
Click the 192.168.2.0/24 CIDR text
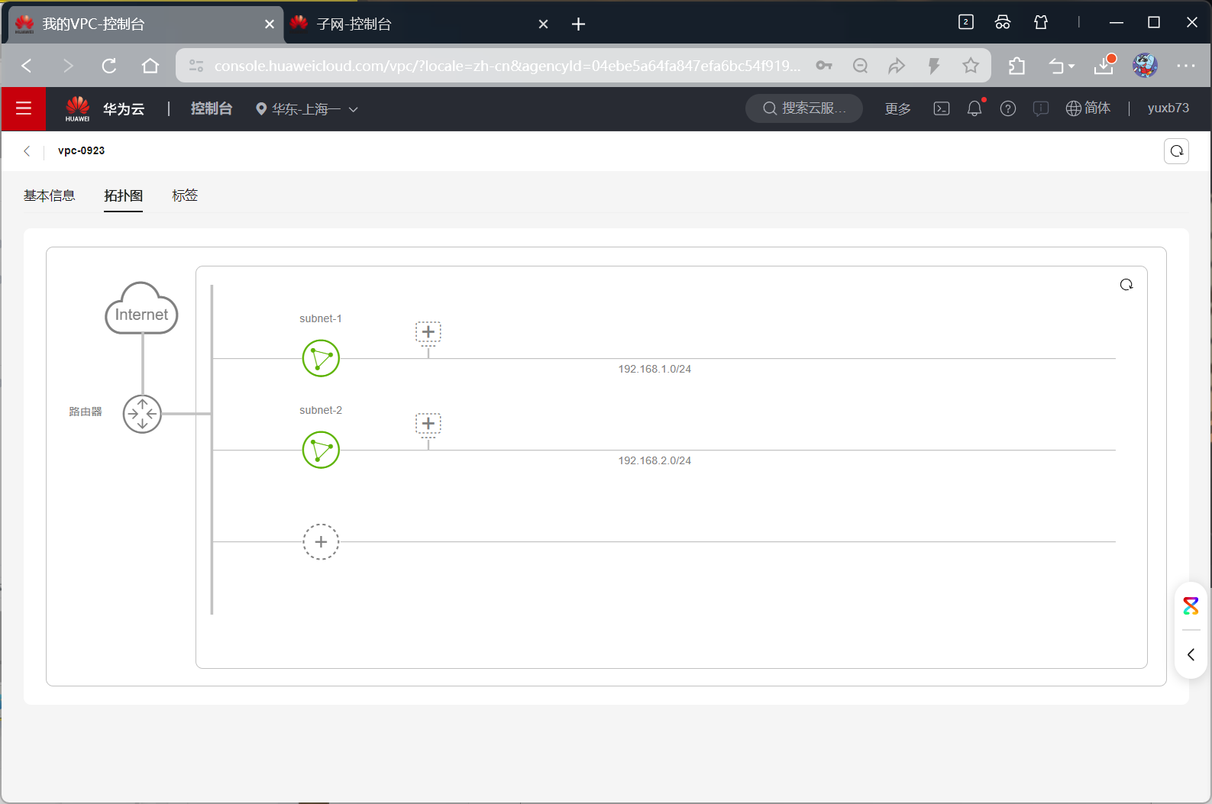[x=654, y=460]
